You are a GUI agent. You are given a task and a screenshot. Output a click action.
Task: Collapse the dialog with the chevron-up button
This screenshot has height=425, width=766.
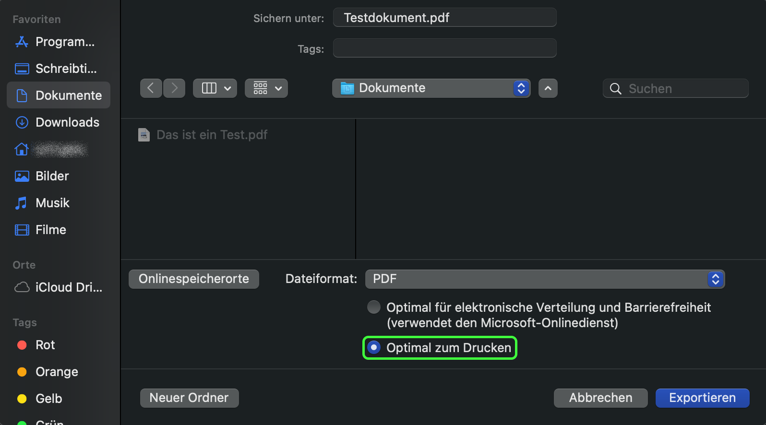[548, 88]
